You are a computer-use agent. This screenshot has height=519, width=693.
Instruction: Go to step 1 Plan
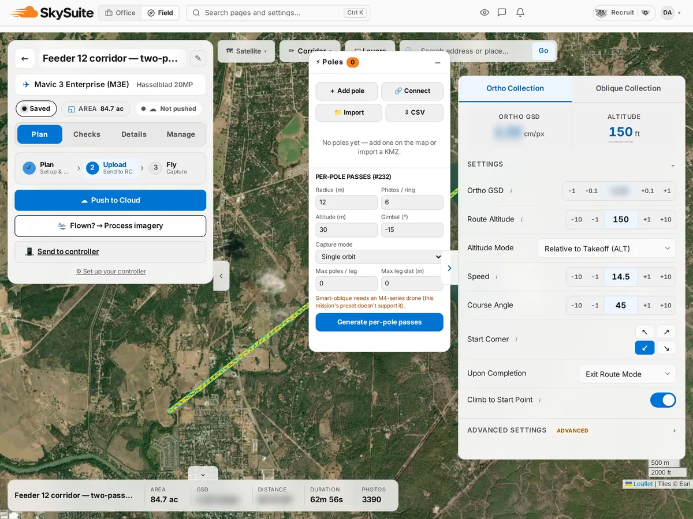(x=46, y=168)
